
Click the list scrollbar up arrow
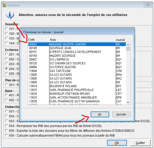[128, 44]
